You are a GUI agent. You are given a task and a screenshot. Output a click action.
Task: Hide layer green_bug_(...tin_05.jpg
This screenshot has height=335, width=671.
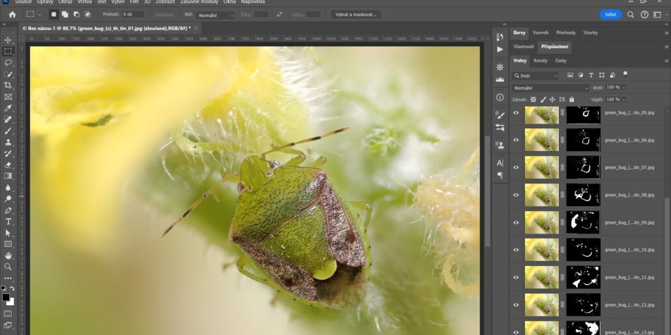pyautogui.click(x=516, y=113)
